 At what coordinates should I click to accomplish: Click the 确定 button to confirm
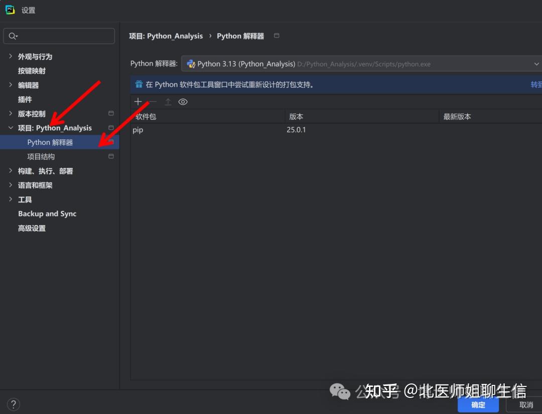478,404
